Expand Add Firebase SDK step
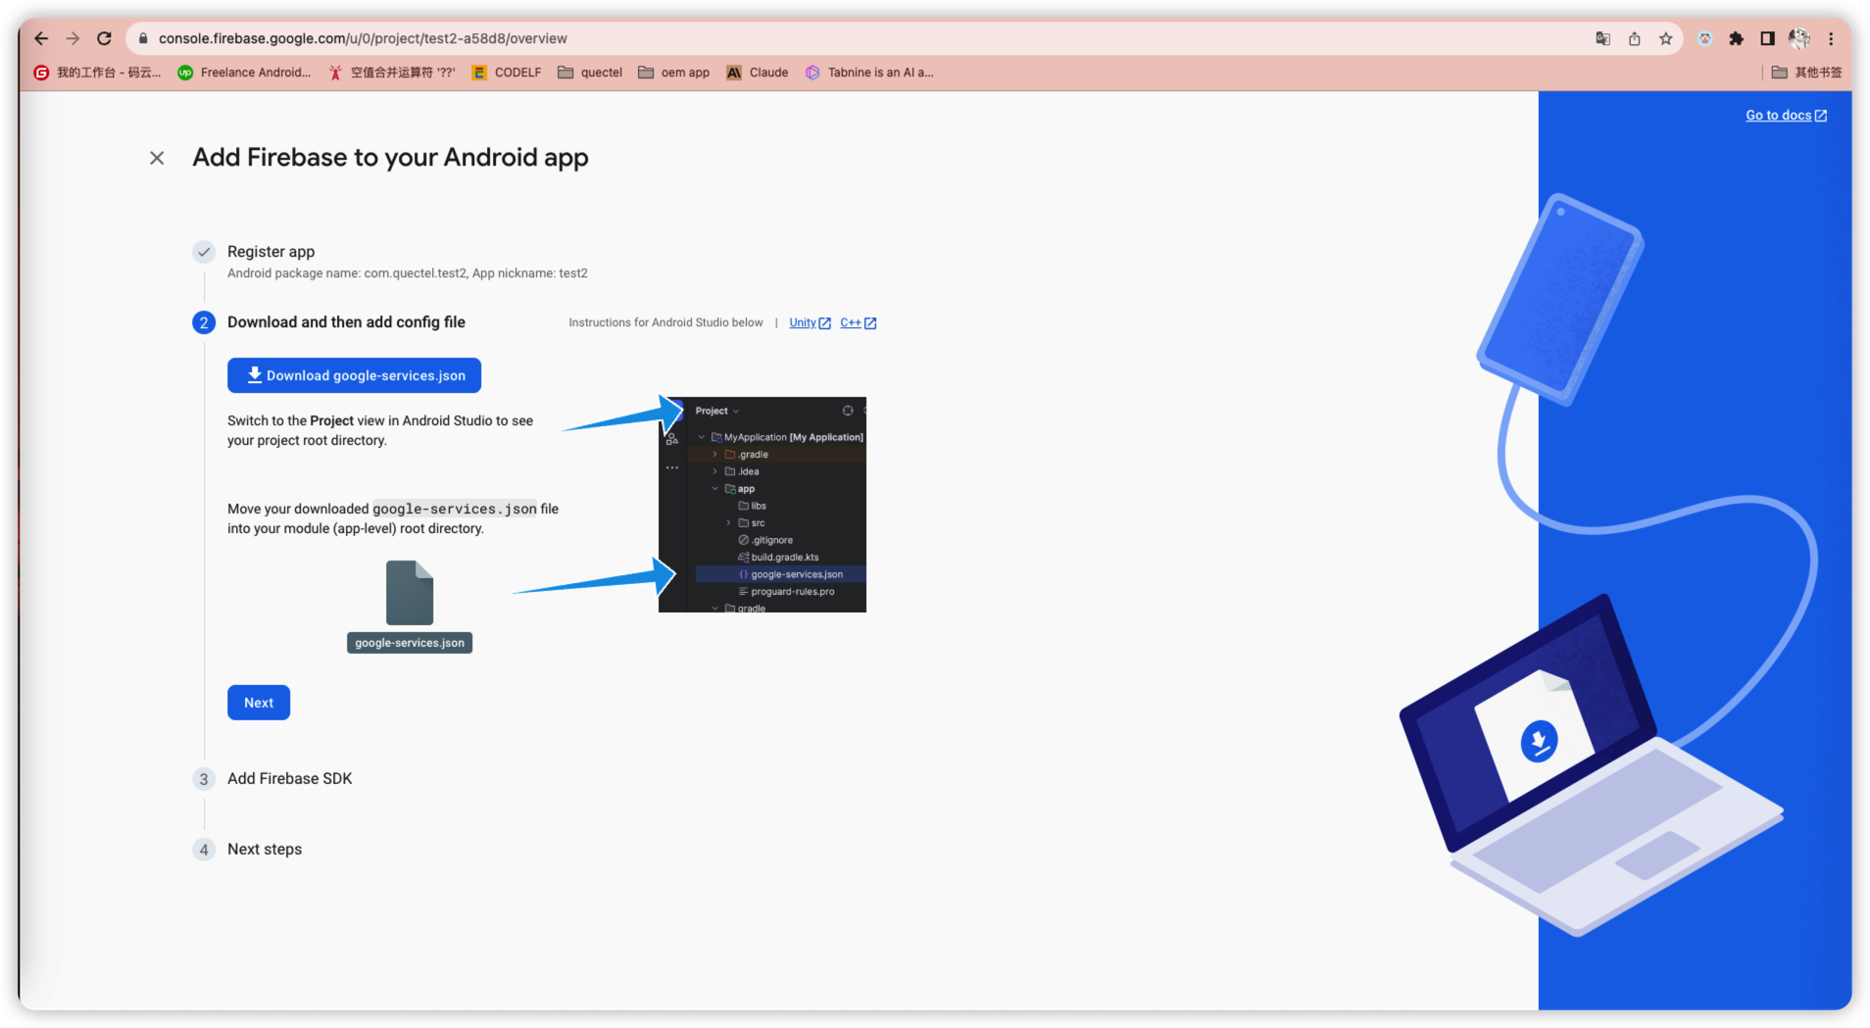Screen dimensions: 1870x1028 point(289,779)
